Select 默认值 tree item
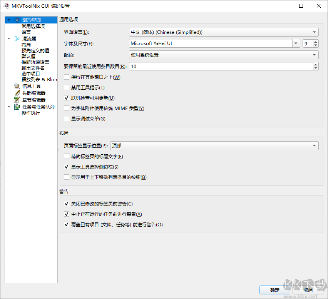The height and width of the screenshot is (299, 328). [x=28, y=57]
